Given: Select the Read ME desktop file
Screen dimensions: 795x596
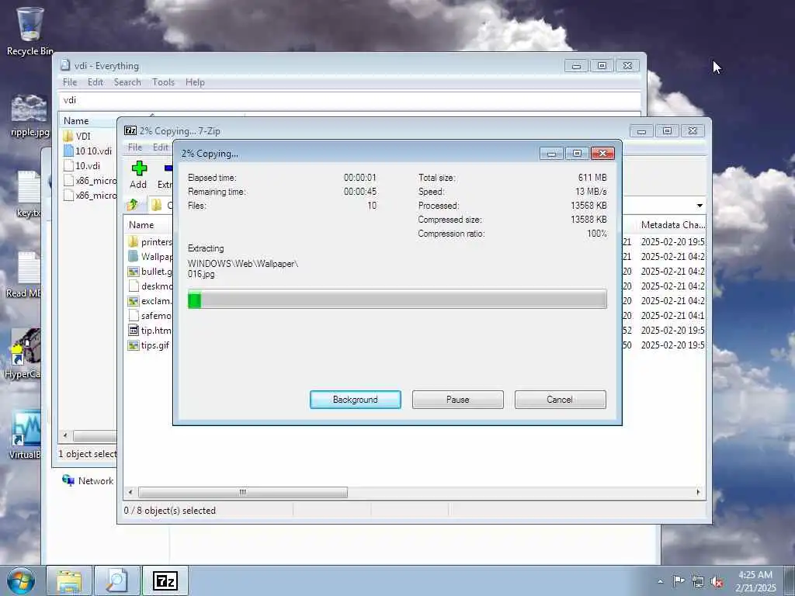Looking at the screenshot, I should 24,275.
